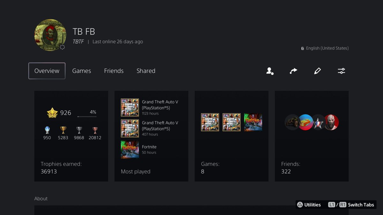This screenshot has height=215, width=383.
Task: Open the Shared tab
Action: (146, 71)
